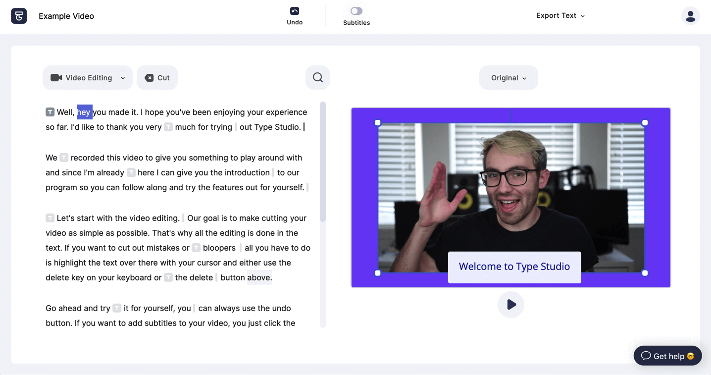
Task: Select the top-left video resize handle
Action: click(x=378, y=123)
